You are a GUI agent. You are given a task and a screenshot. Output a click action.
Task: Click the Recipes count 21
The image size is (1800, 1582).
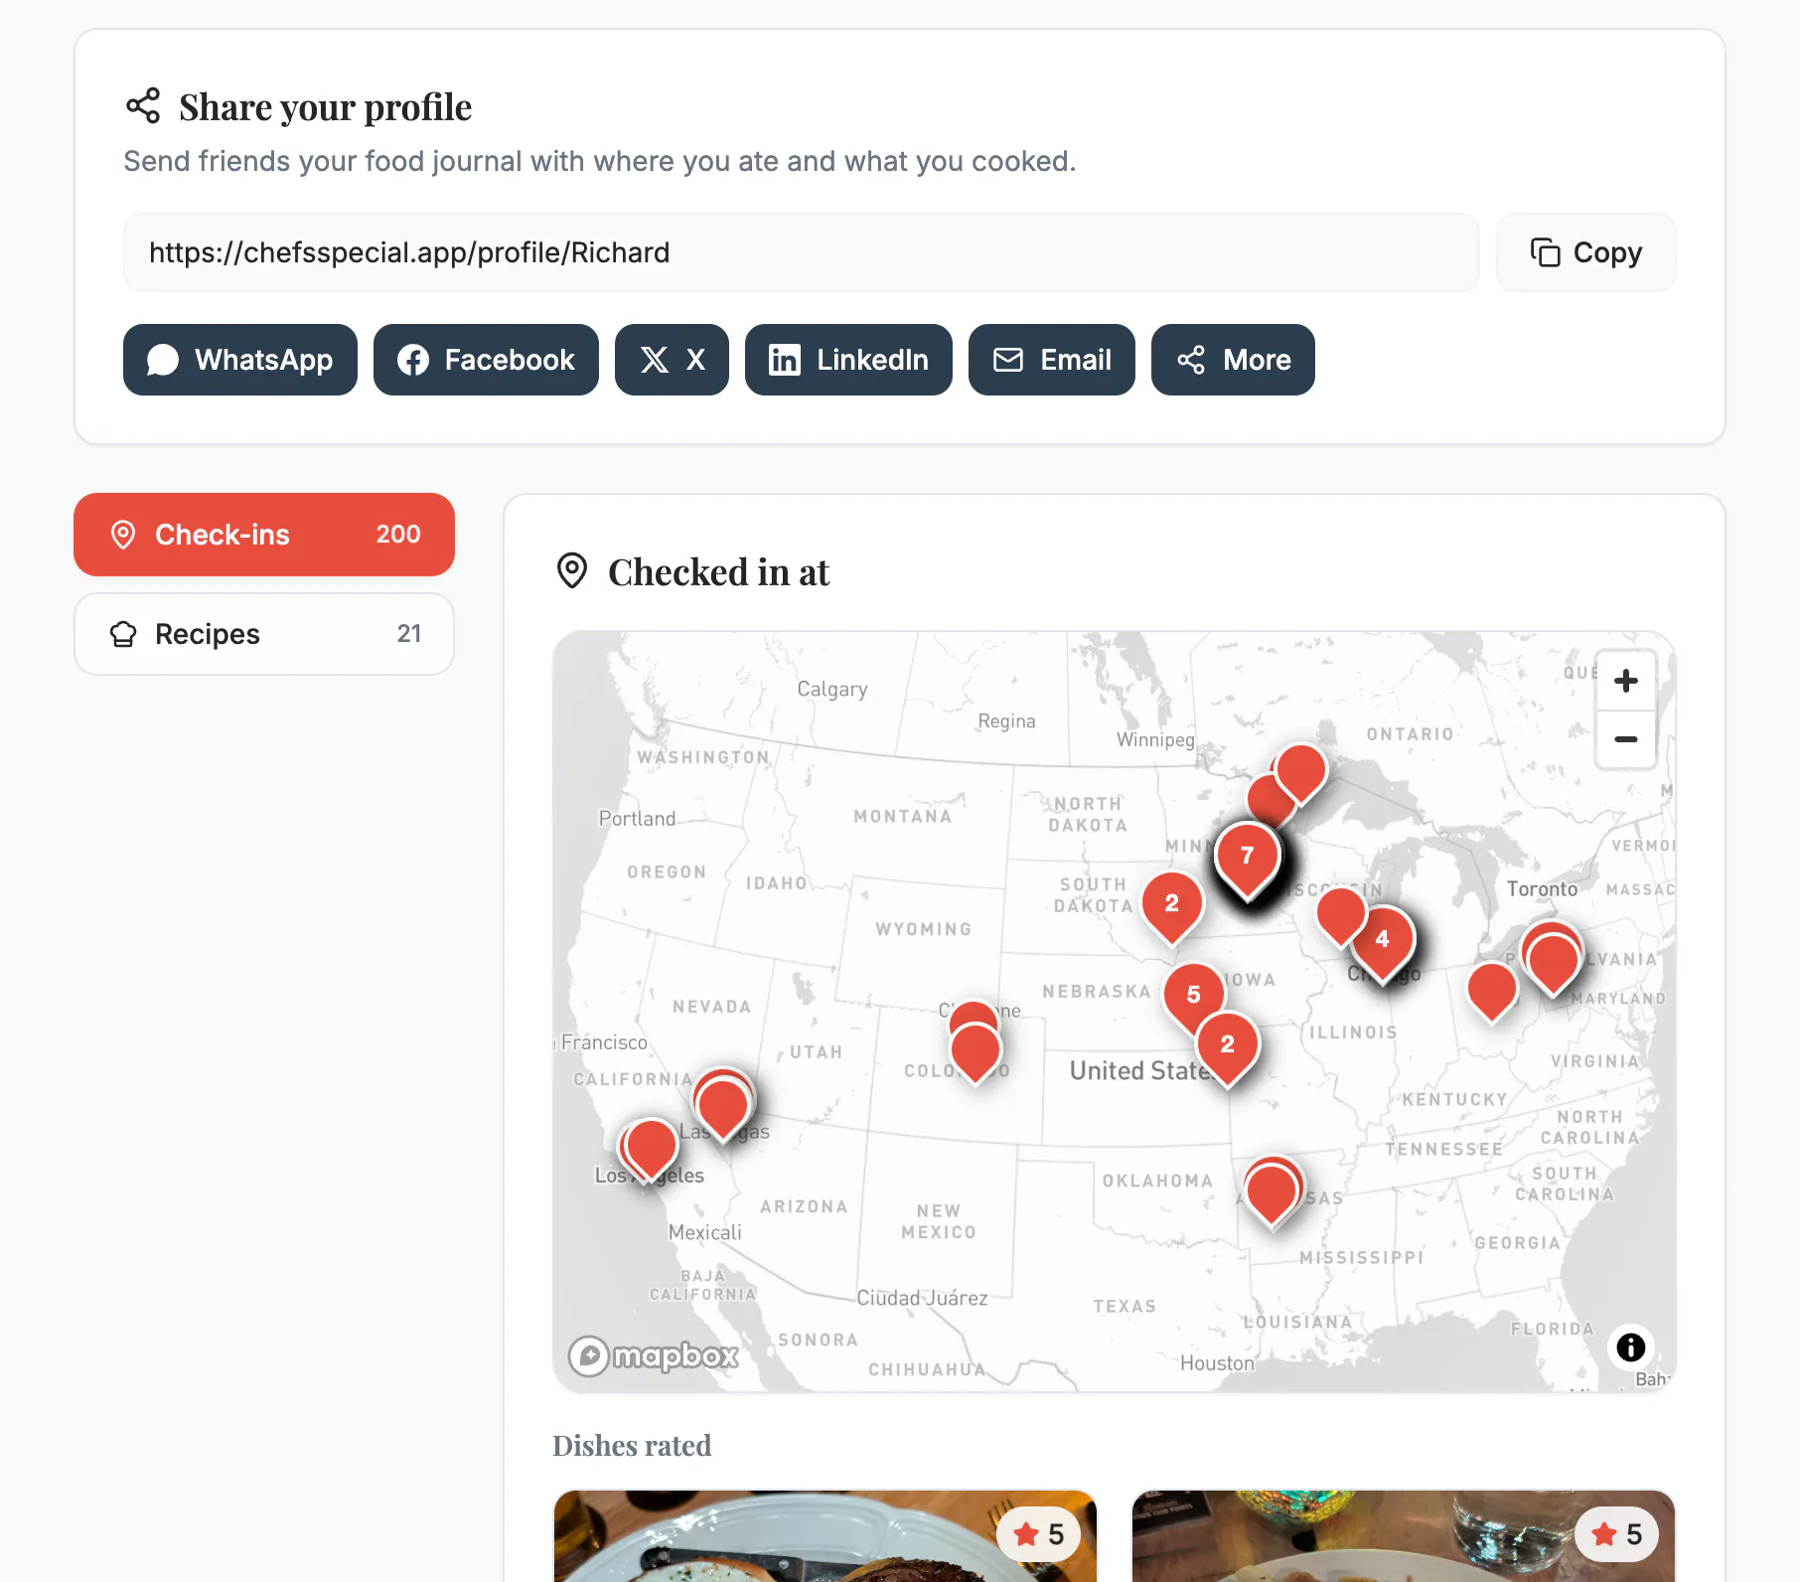click(x=409, y=634)
